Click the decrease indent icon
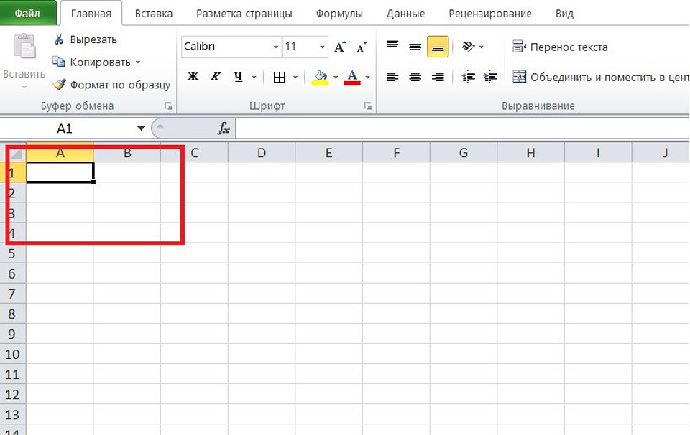The image size is (690, 435). coord(469,76)
